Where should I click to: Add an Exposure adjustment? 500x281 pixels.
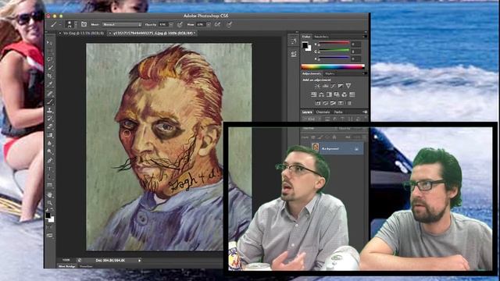click(x=341, y=86)
